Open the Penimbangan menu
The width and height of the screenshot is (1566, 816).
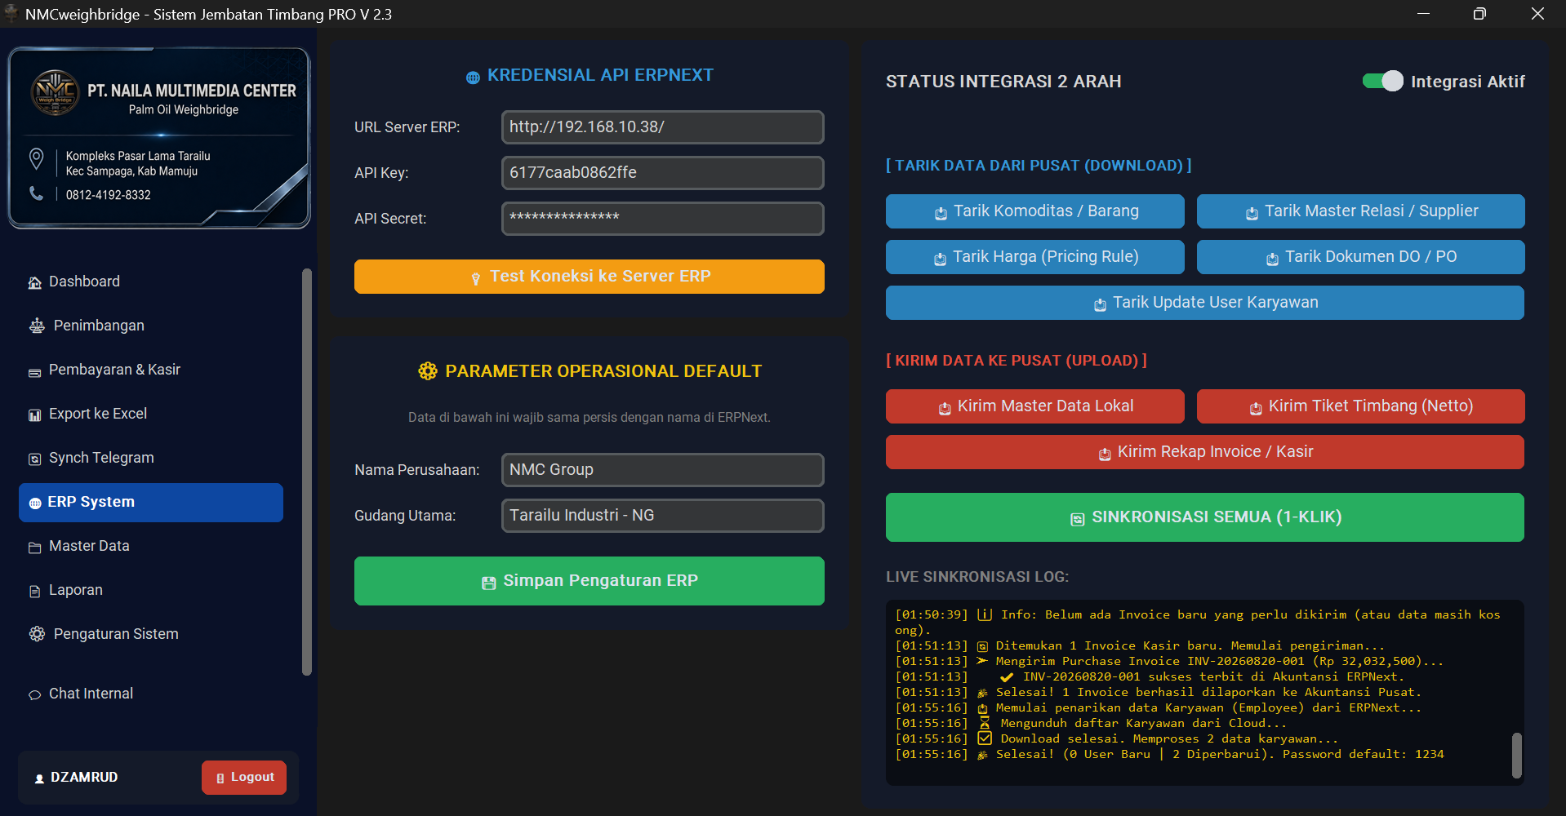point(151,326)
